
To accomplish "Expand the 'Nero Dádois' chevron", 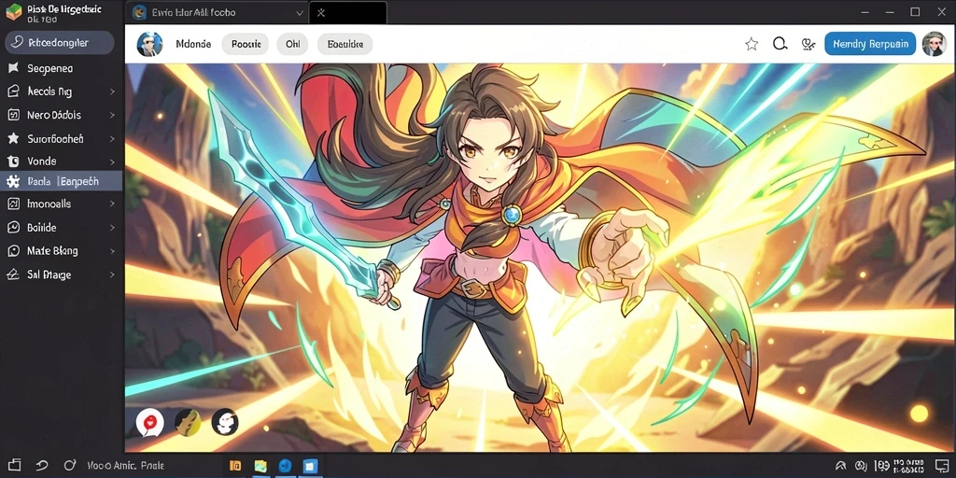I will coord(112,115).
